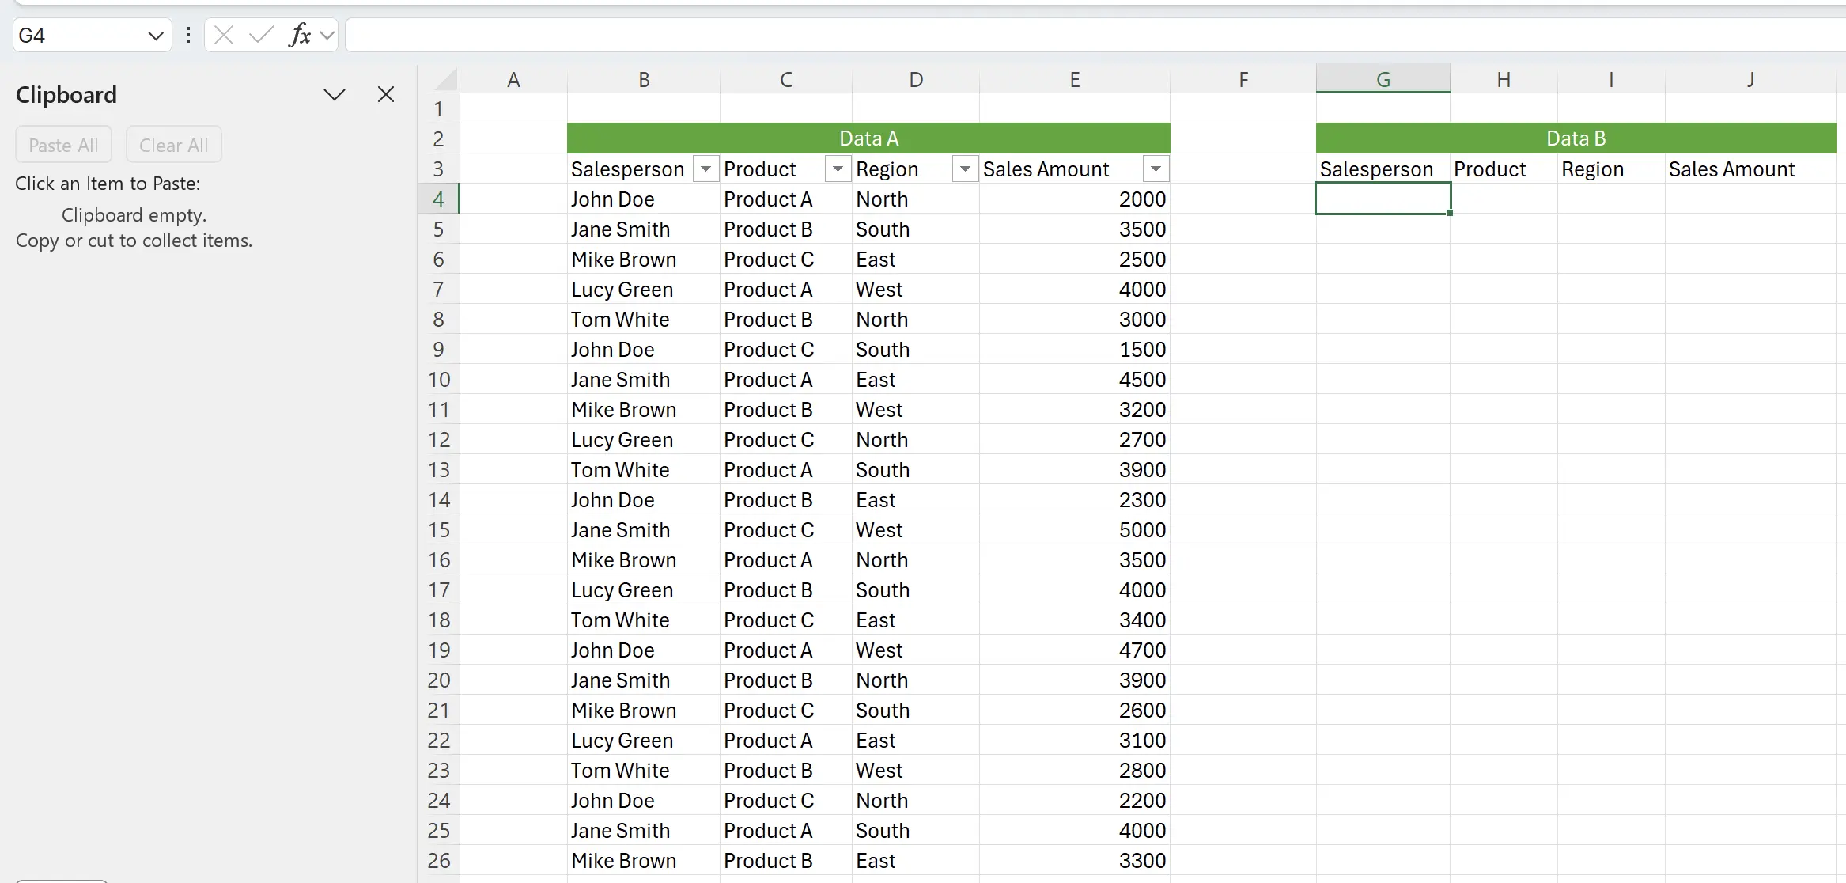Close the Clipboard pane
This screenshot has height=883, width=1846.
[386, 95]
